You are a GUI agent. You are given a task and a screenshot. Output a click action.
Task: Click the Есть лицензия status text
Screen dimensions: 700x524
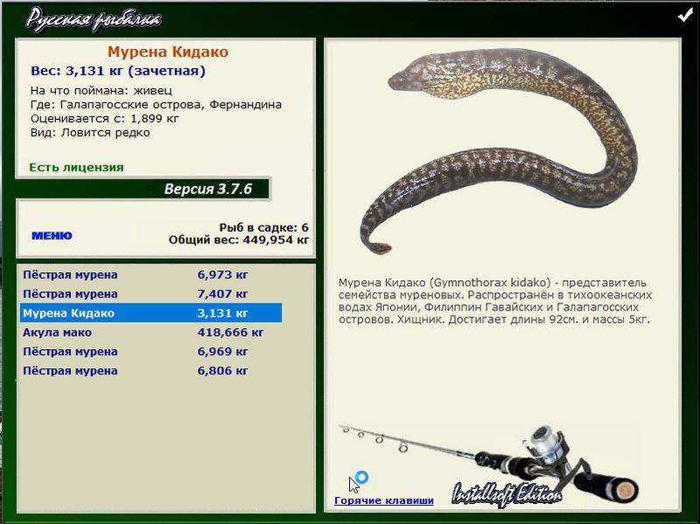tap(76, 167)
